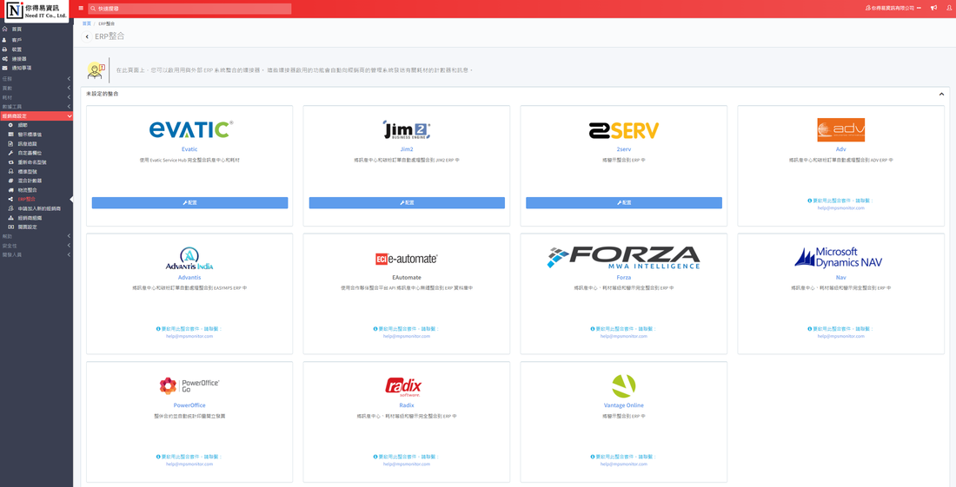
Task: Go back using the ERP整合 back arrow
Action: [x=87, y=36]
